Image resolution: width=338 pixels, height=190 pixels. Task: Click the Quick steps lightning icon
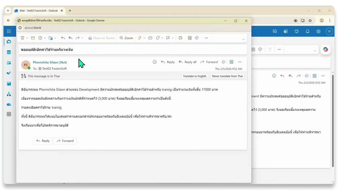pyautogui.click(x=140, y=38)
